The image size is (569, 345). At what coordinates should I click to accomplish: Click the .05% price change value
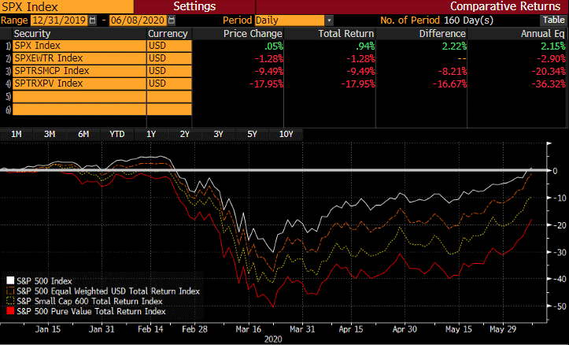tap(274, 46)
